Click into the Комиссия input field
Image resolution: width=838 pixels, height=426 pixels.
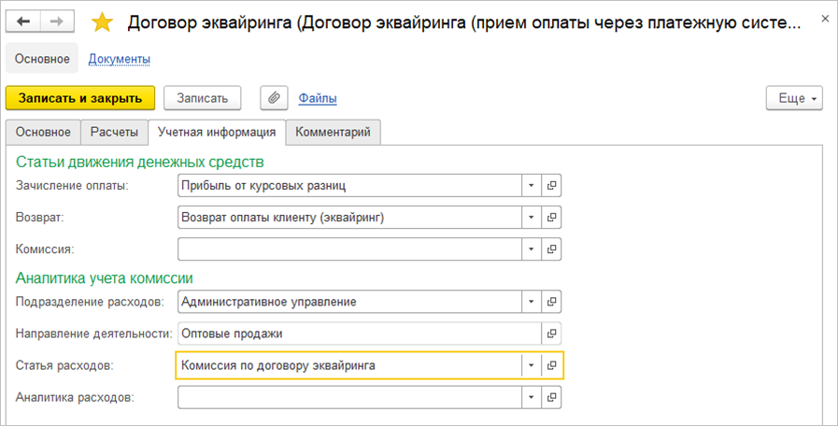[348, 249]
